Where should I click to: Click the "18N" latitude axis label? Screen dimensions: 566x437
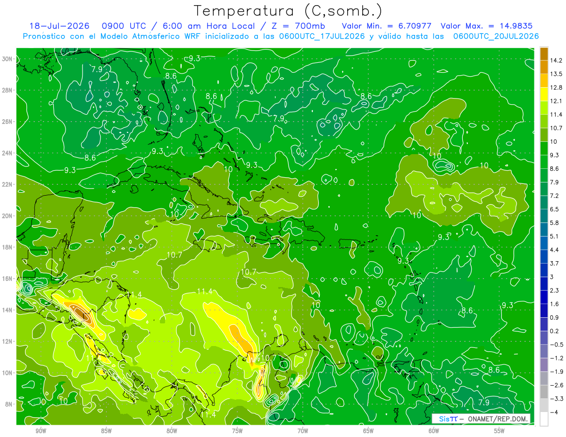pos(8,247)
